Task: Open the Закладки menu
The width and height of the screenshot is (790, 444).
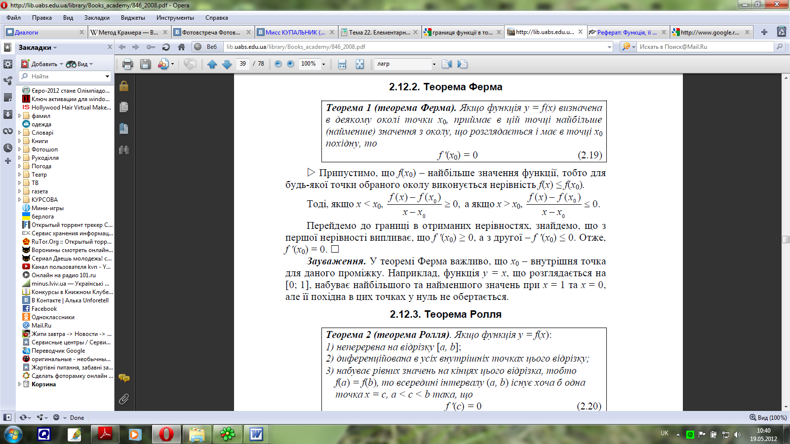Action: tap(97, 18)
